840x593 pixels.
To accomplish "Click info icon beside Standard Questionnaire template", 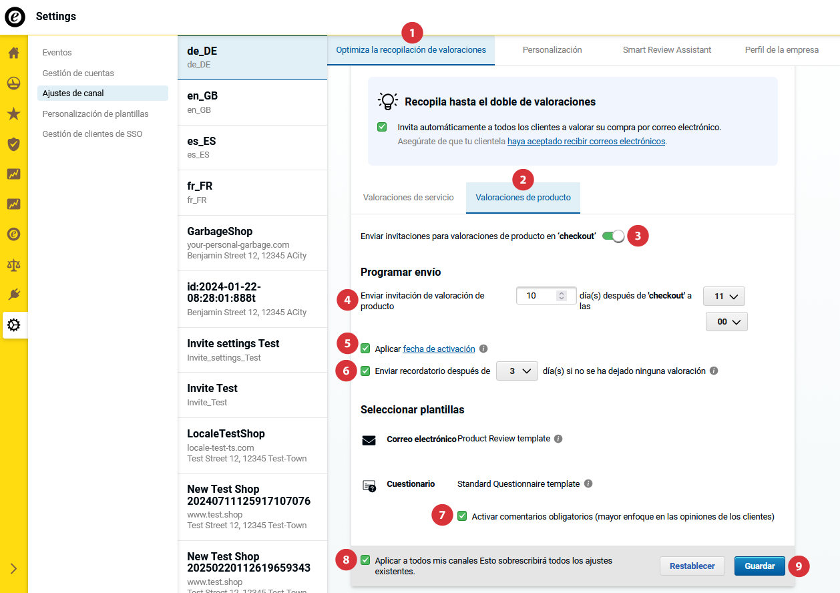I will pyautogui.click(x=588, y=483).
